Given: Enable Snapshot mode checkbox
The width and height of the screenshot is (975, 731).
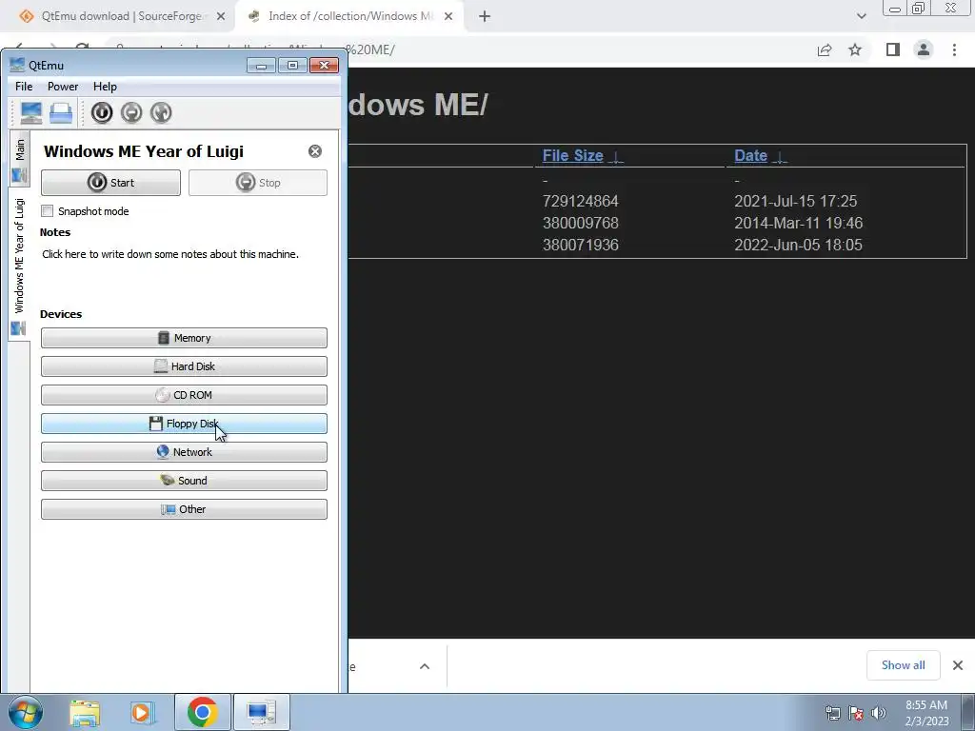Looking at the screenshot, I should (x=48, y=210).
